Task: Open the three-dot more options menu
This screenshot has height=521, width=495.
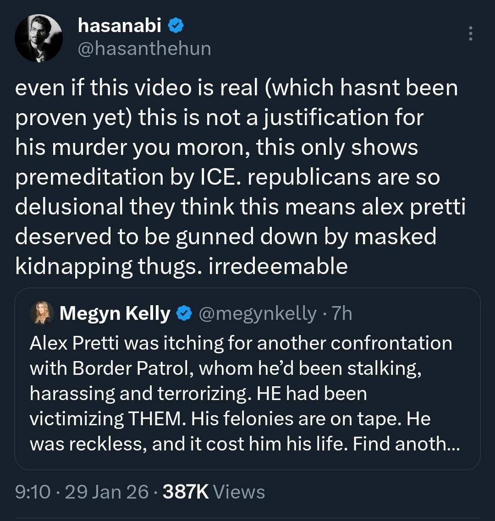Action: [x=471, y=34]
